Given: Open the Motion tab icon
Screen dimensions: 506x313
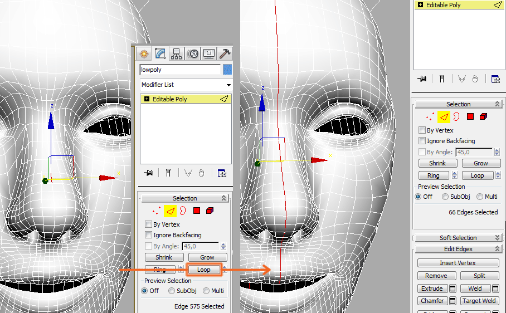Looking at the screenshot, I should coord(193,53).
